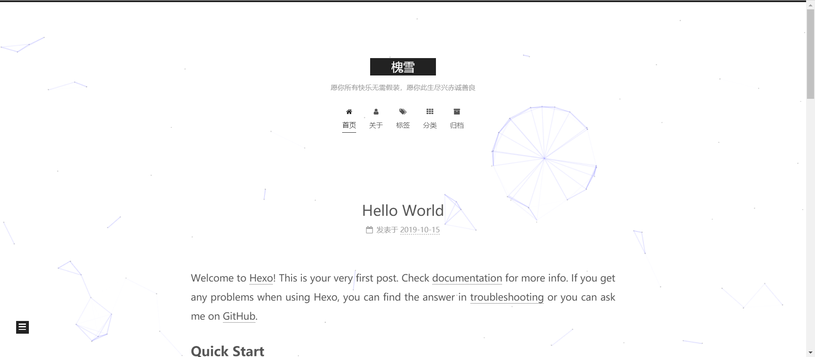Click the calendar icon beside 发表于
Image resolution: width=815 pixels, height=357 pixels.
point(369,230)
